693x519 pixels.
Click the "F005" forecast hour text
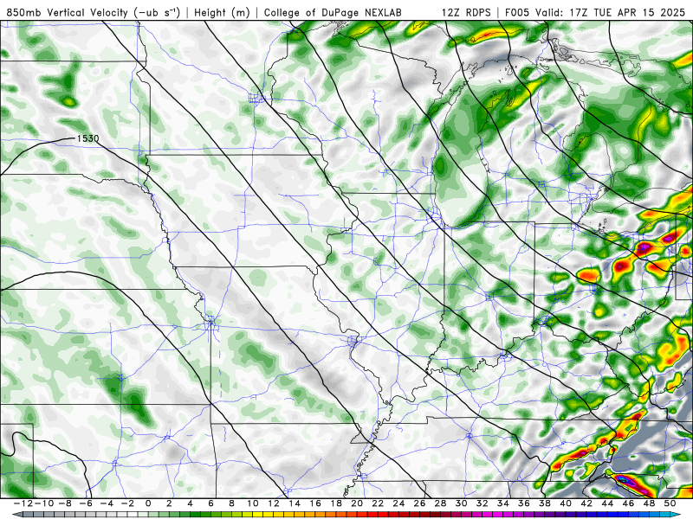518,12
